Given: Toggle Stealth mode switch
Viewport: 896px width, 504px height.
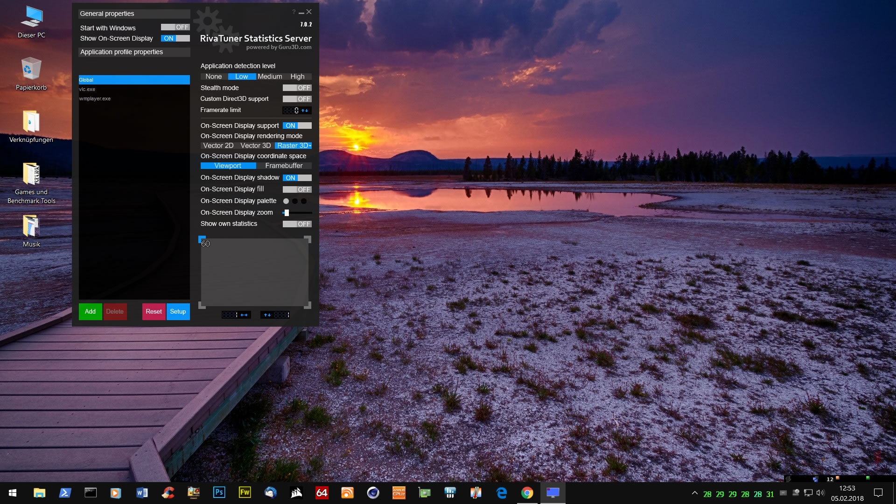Looking at the screenshot, I should point(297,88).
